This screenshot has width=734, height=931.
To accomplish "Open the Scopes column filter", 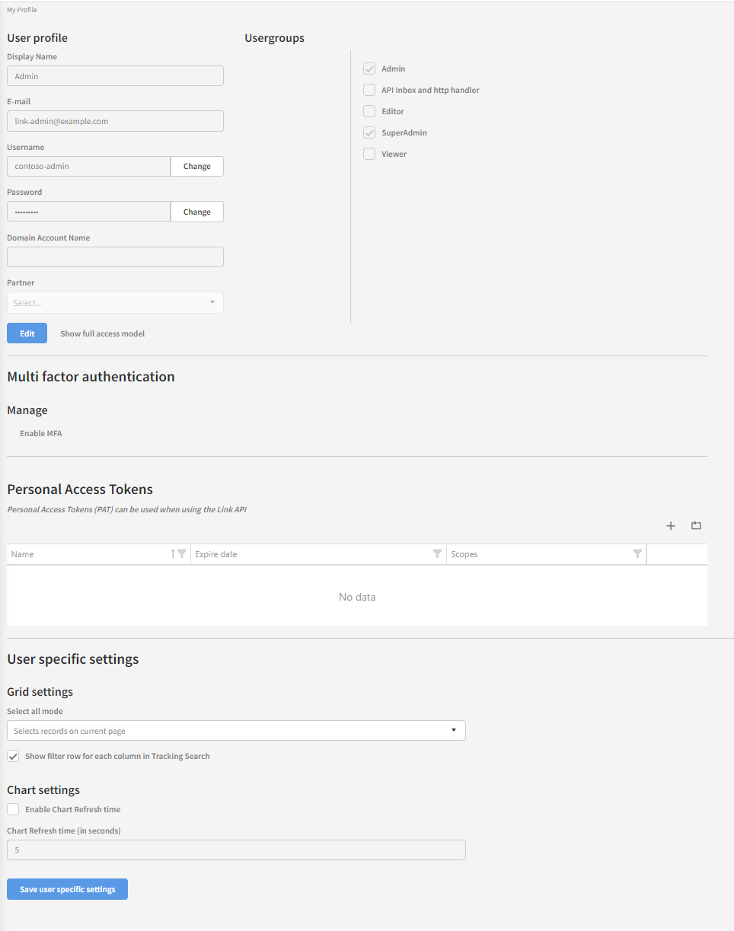I will pyautogui.click(x=637, y=554).
